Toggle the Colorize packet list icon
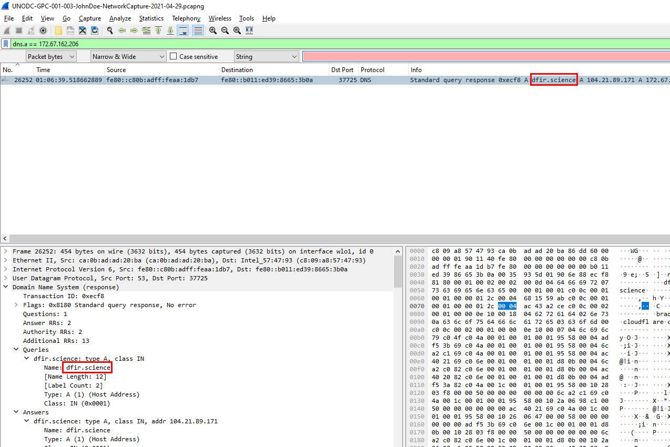This screenshot has width=670, height=447. [x=198, y=31]
